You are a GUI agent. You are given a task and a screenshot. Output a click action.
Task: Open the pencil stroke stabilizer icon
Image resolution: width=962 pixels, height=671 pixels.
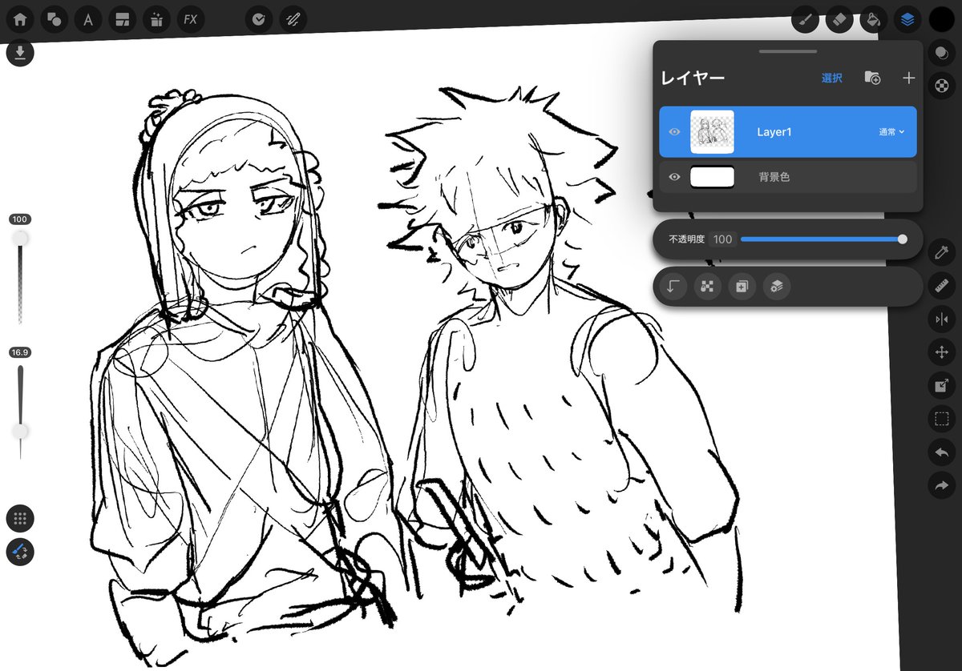point(293,18)
